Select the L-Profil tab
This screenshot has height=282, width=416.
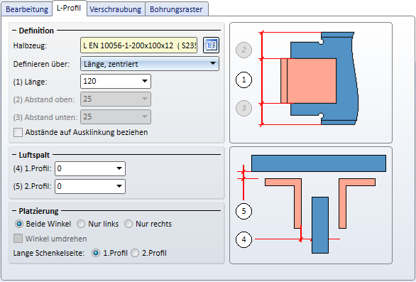click(69, 8)
